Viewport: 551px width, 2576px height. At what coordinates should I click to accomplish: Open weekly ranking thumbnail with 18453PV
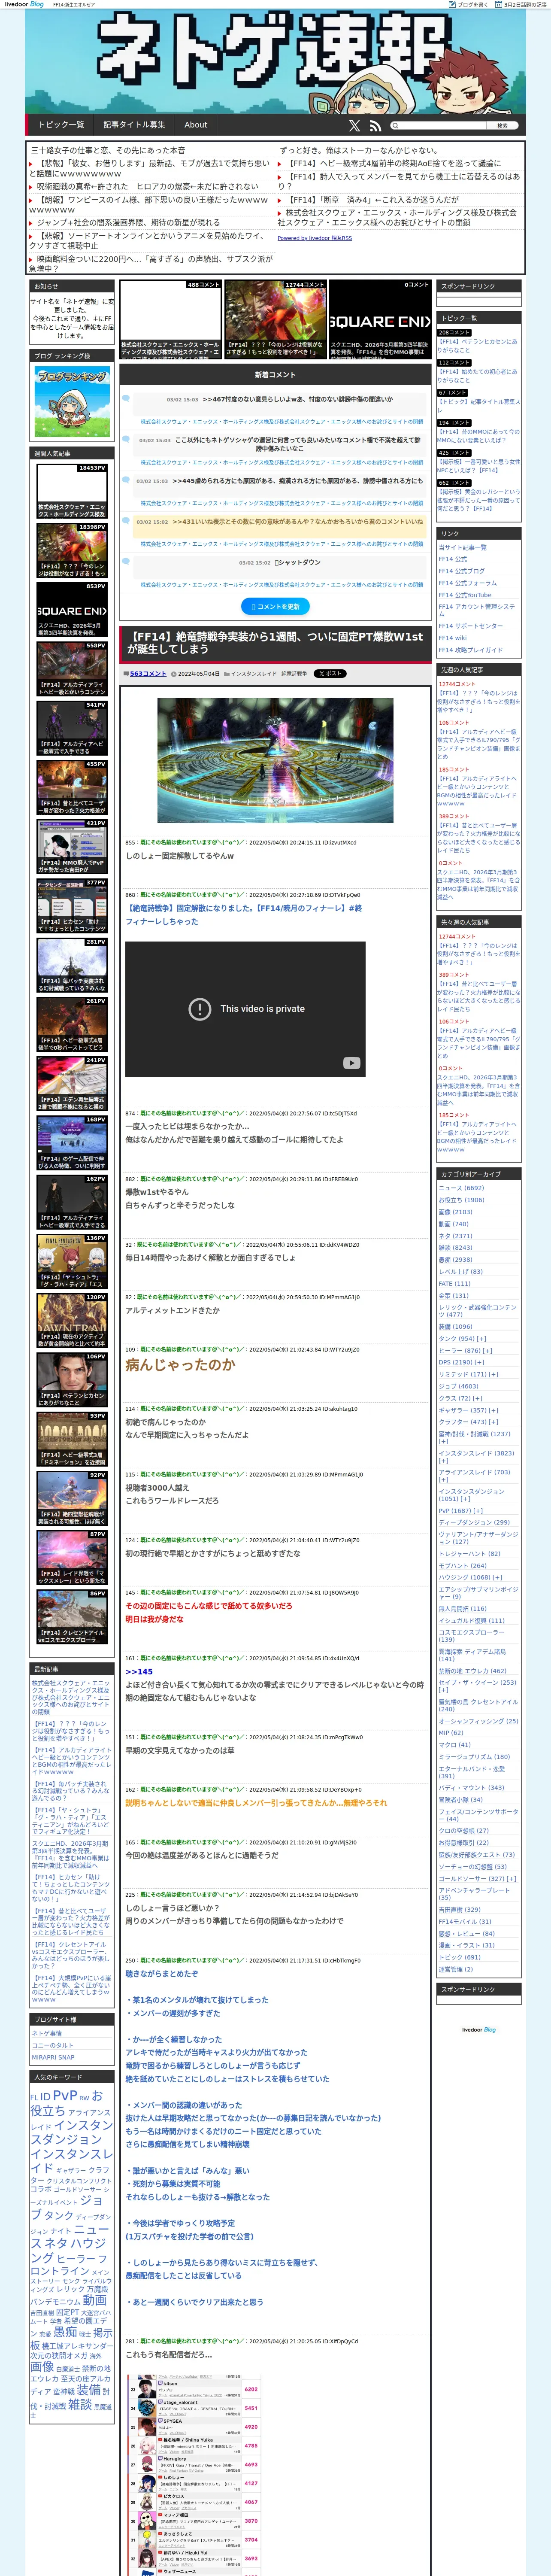point(72,491)
